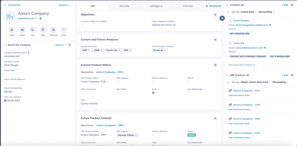Screen dimensions: 297x146
Task: Open Create Date sort dropdown in Contacts
Action: (x=248, y=12)
